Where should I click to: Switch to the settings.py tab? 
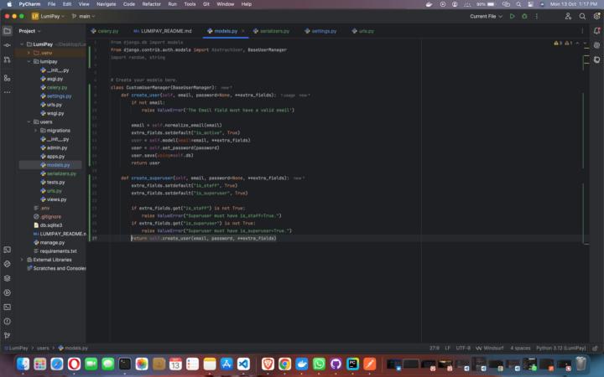320,31
